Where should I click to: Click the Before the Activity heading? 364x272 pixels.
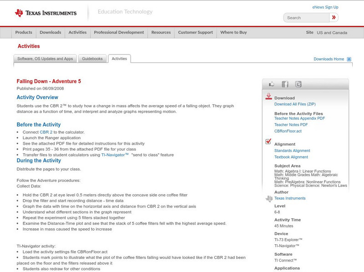39,125
